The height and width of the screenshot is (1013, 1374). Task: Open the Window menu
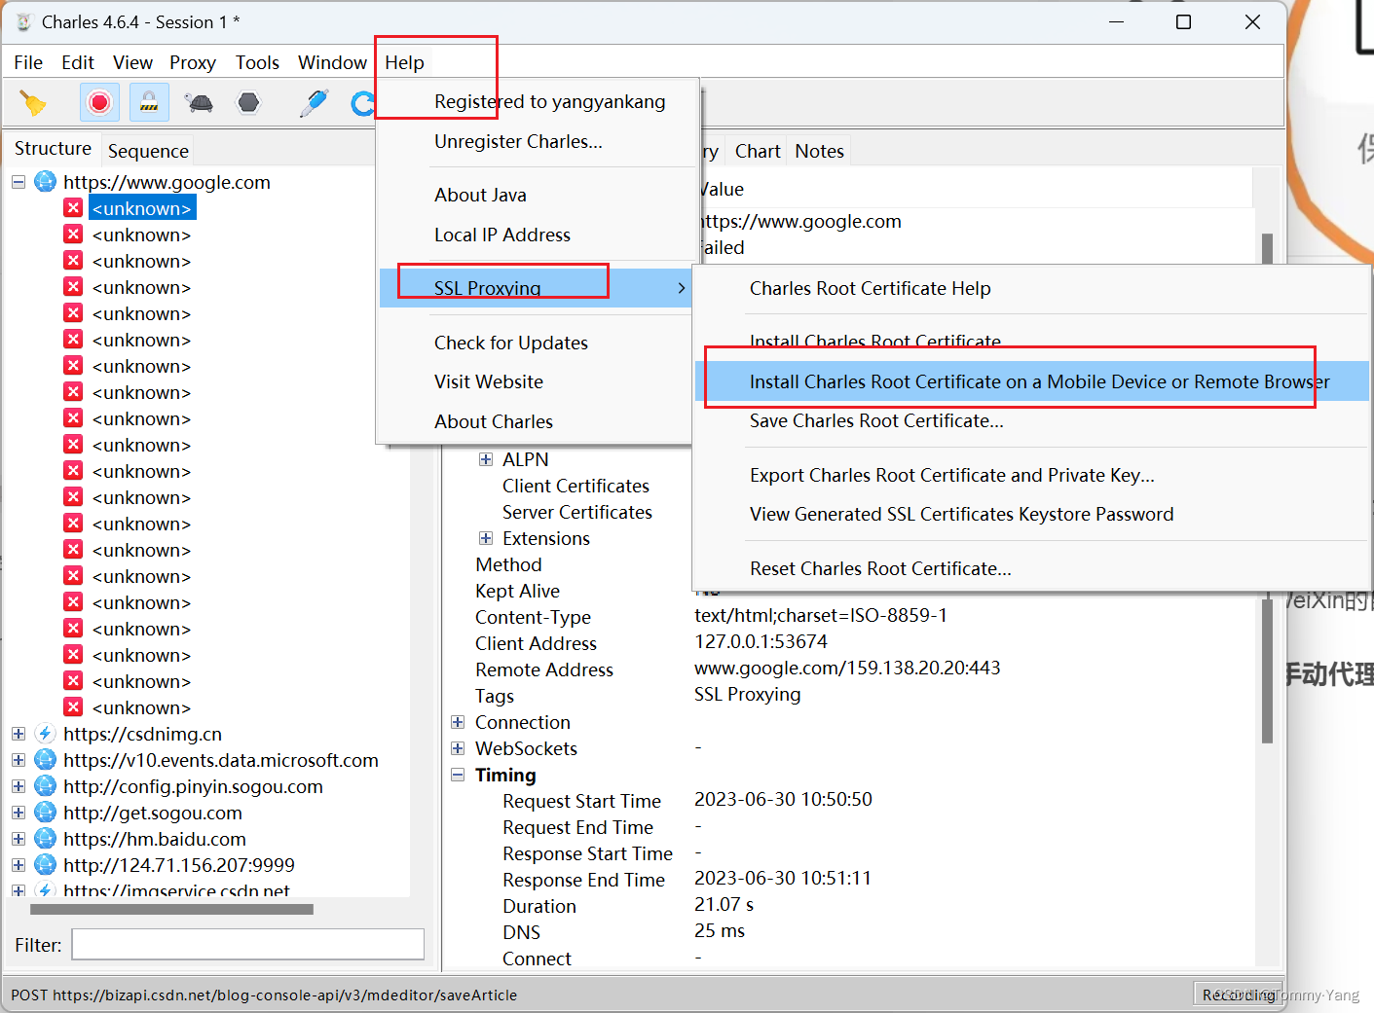pos(332,62)
